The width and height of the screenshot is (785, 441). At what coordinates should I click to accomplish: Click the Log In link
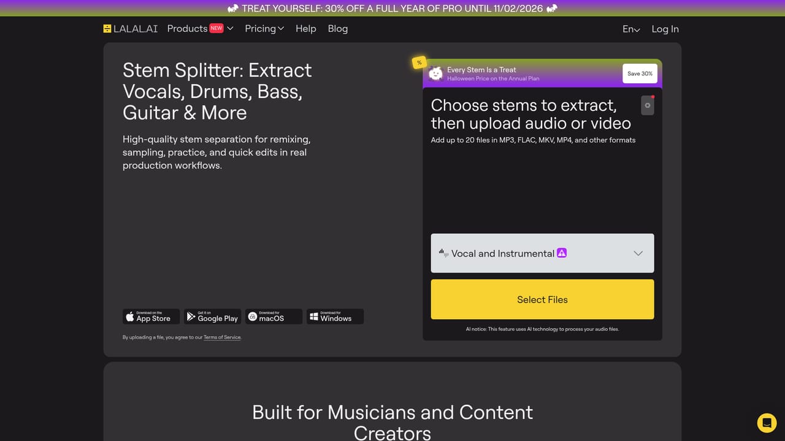tap(665, 29)
